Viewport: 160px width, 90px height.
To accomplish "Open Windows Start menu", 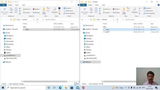I will 3,88.
